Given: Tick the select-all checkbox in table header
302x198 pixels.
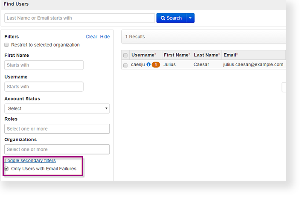Looking at the screenshot, I should point(125,55).
